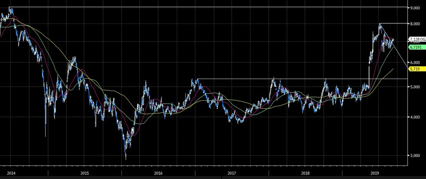Select the 2017 label on time axis
Screen dimensions: 426x179
[232, 173]
